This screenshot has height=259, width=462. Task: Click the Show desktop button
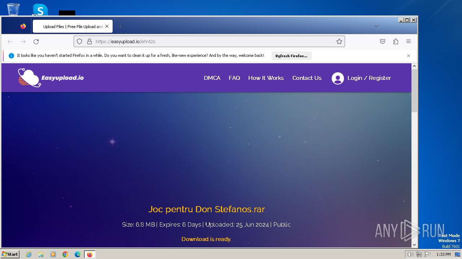[458, 254]
